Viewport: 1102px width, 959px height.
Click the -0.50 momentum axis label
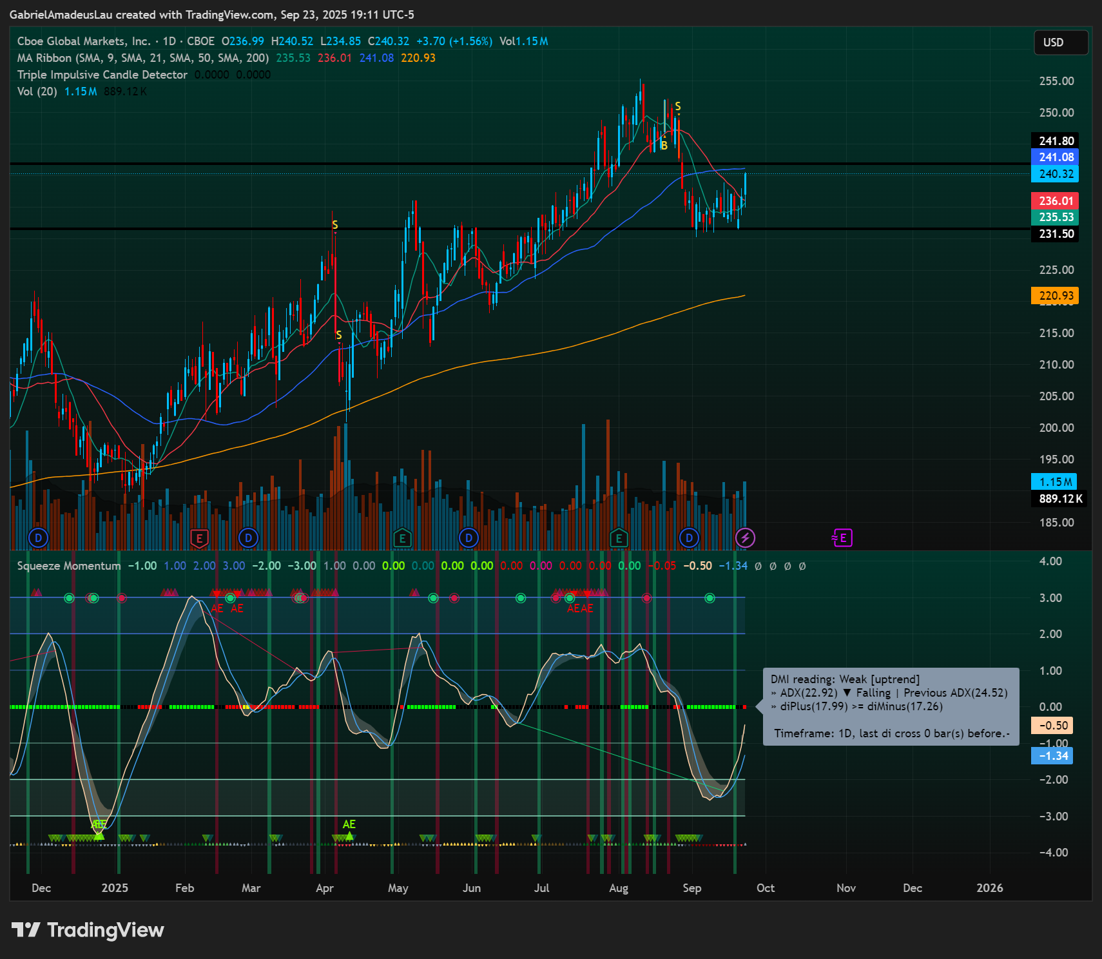point(1052,726)
